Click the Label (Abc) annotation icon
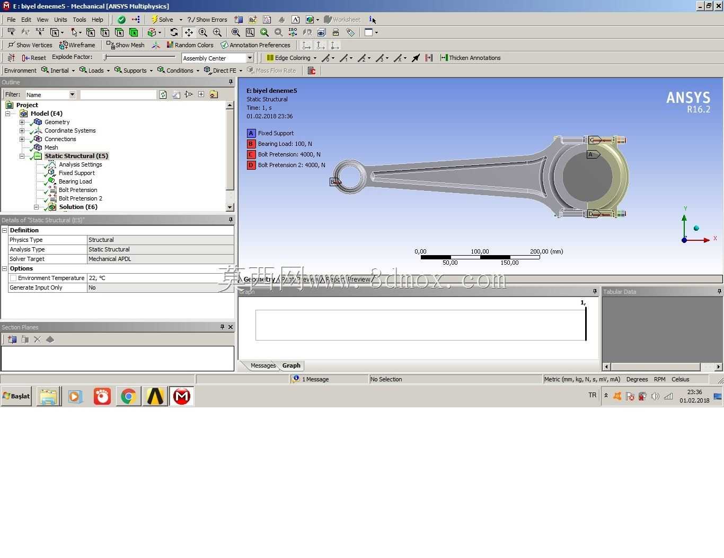The image size is (724, 558). [253, 20]
